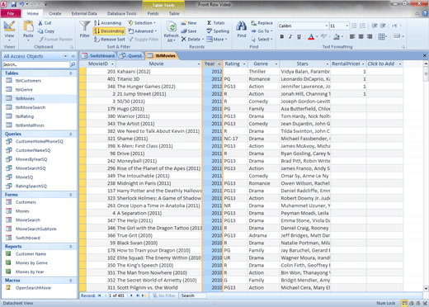Remove Sort from the datasheet
The width and height of the screenshot is (429, 307).
tap(110, 40)
